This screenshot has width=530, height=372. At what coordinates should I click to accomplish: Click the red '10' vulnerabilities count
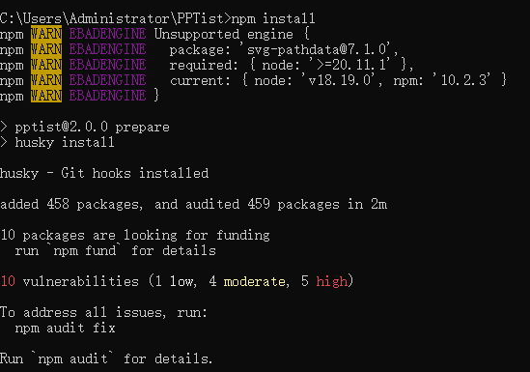8,281
